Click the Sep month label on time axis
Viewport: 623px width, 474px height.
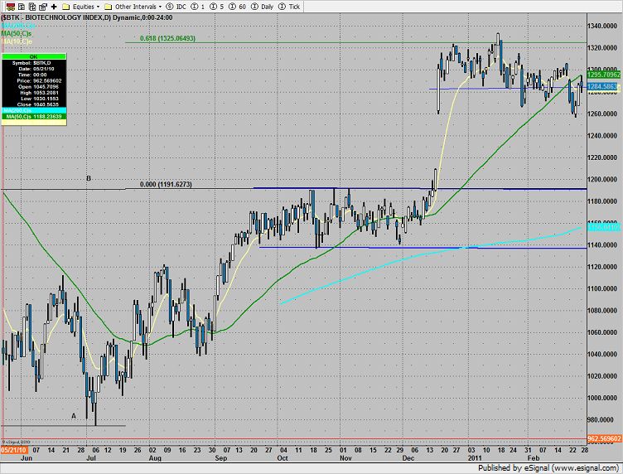[x=221, y=458]
